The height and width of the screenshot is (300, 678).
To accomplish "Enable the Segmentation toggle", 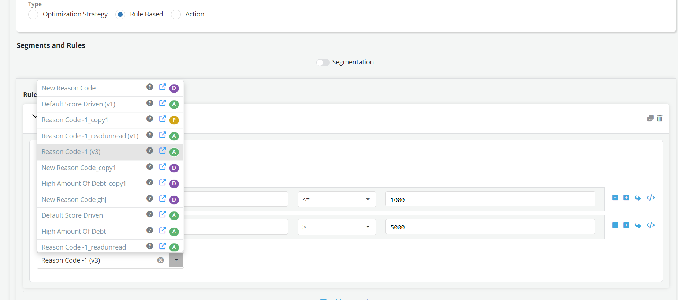I will 323,63.
